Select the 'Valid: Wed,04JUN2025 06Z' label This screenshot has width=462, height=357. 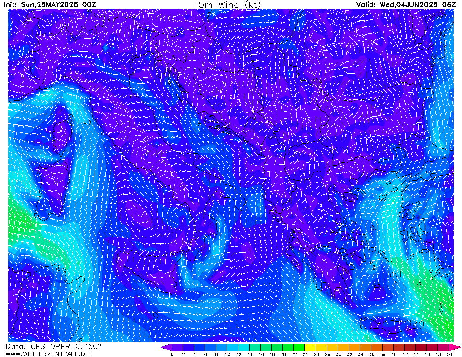point(407,5)
